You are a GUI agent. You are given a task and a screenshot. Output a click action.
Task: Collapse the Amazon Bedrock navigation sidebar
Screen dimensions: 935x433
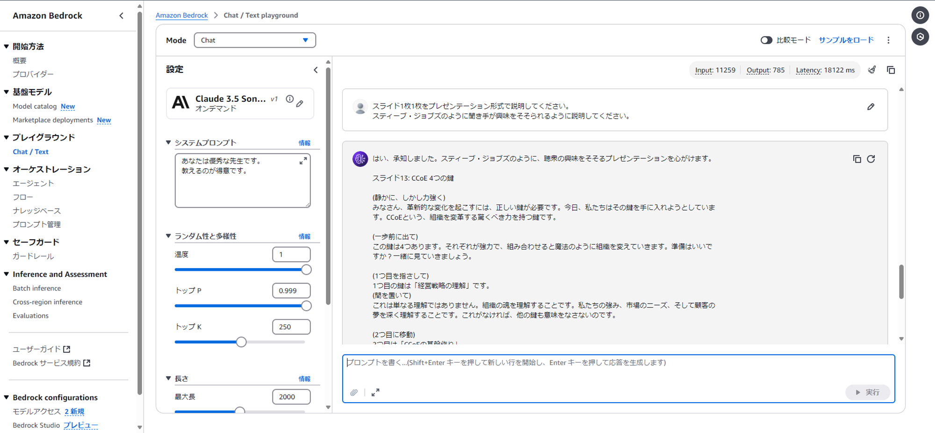point(122,16)
